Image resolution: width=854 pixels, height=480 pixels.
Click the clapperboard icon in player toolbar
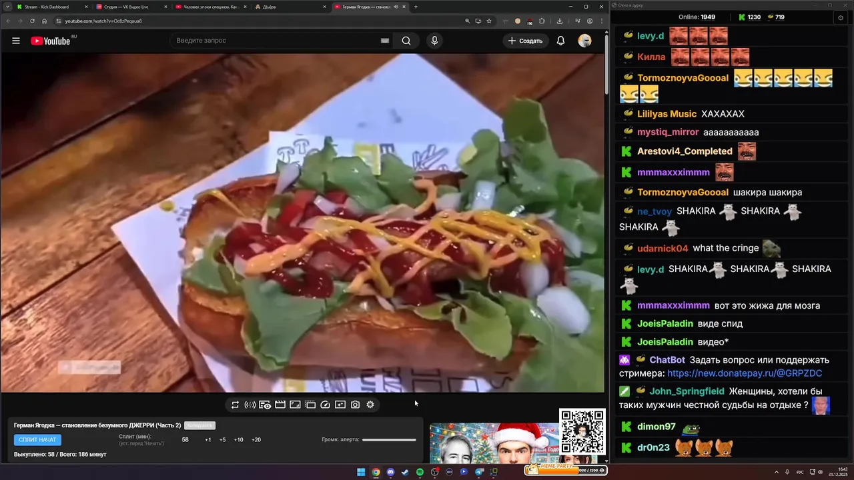tap(280, 405)
